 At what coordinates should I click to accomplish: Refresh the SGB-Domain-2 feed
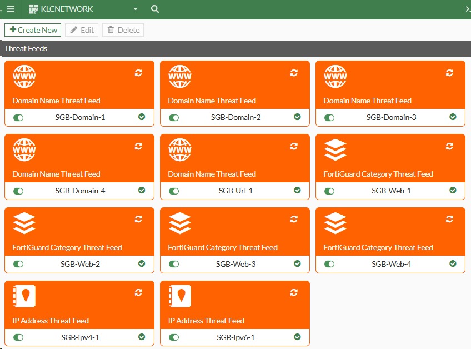click(x=294, y=73)
